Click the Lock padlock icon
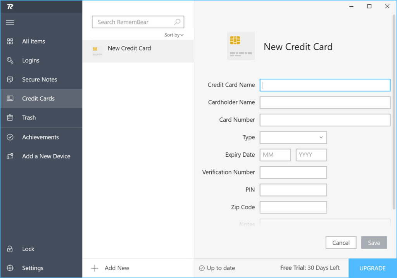The height and width of the screenshot is (278, 397). point(10,249)
